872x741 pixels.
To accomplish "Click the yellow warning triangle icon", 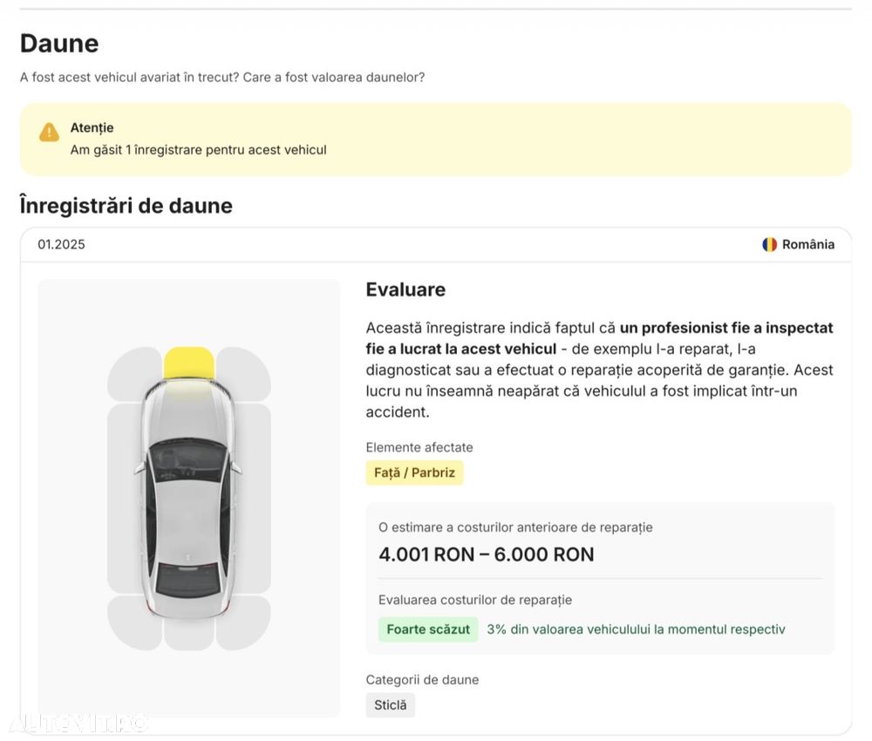I will point(49,133).
